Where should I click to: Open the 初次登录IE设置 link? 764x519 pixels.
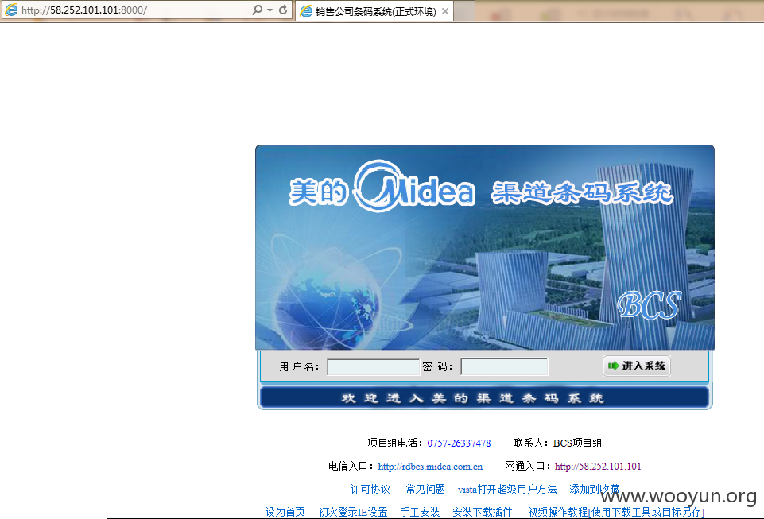pos(353,512)
